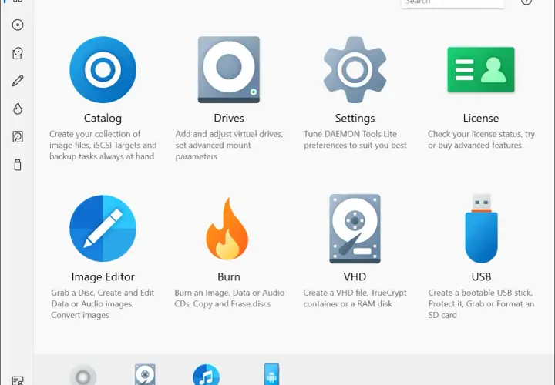Viewport: 555px width, 385px height.
Task: Click the Android phone icon in bottom bar
Action: pos(271,374)
